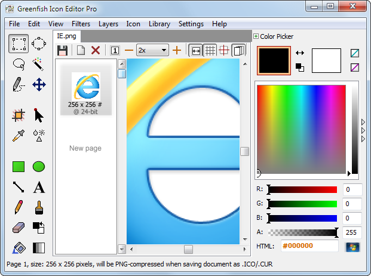
Task: Switch to the IE.png tab
Action: pos(67,36)
